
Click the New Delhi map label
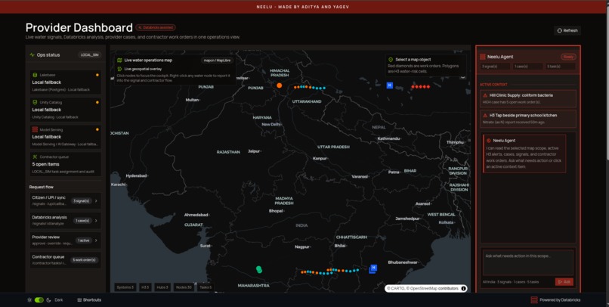point(270,125)
